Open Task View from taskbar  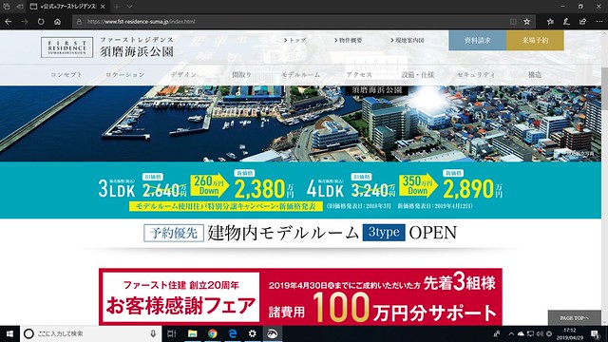(x=171, y=333)
